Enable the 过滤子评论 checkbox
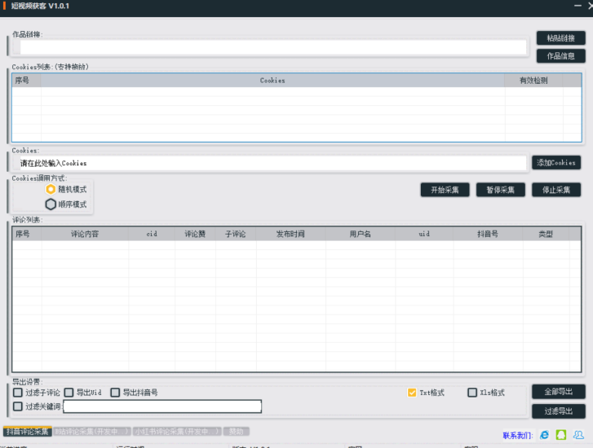593x448 pixels. point(18,393)
